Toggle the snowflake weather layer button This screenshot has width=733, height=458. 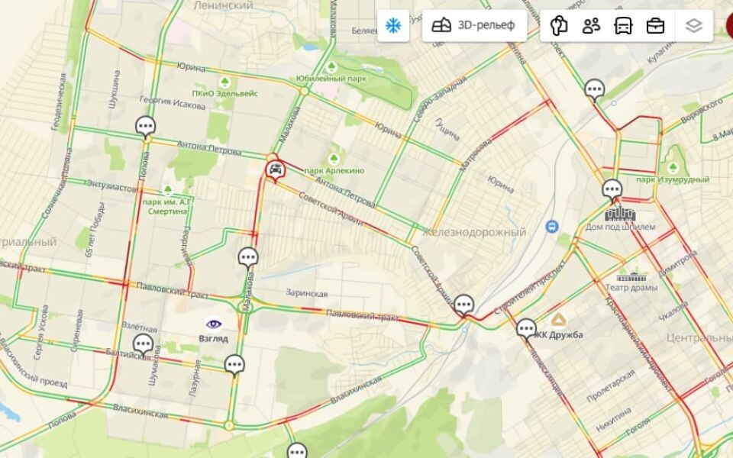[393, 26]
